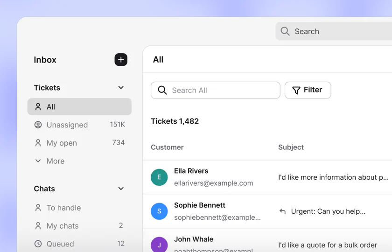Click the John Whale customer name

point(194,239)
